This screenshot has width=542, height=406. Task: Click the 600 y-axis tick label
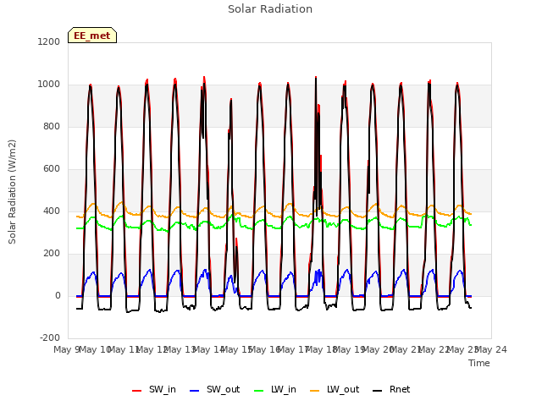click(52, 169)
